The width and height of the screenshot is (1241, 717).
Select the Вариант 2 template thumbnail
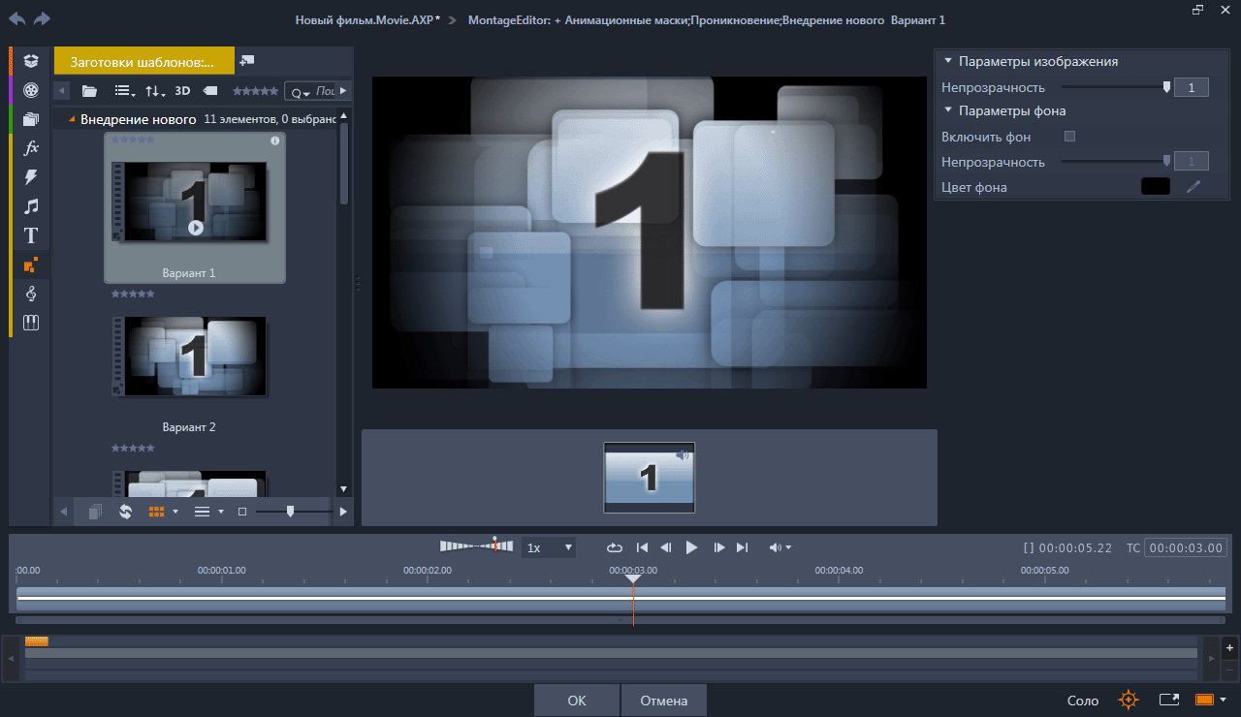coord(189,357)
